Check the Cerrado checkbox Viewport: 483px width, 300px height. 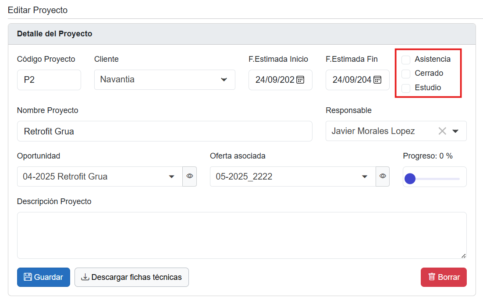coord(406,74)
